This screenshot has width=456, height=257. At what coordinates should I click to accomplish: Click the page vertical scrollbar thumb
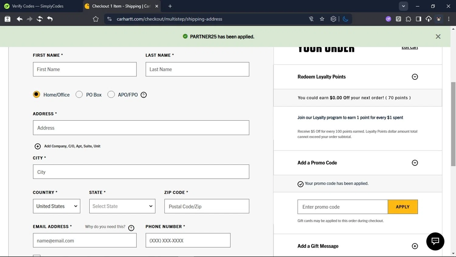click(x=453, y=124)
